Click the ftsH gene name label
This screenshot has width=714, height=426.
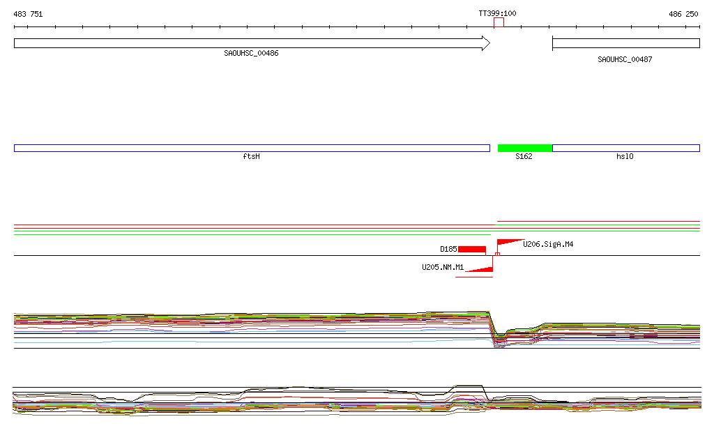(x=251, y=157)
